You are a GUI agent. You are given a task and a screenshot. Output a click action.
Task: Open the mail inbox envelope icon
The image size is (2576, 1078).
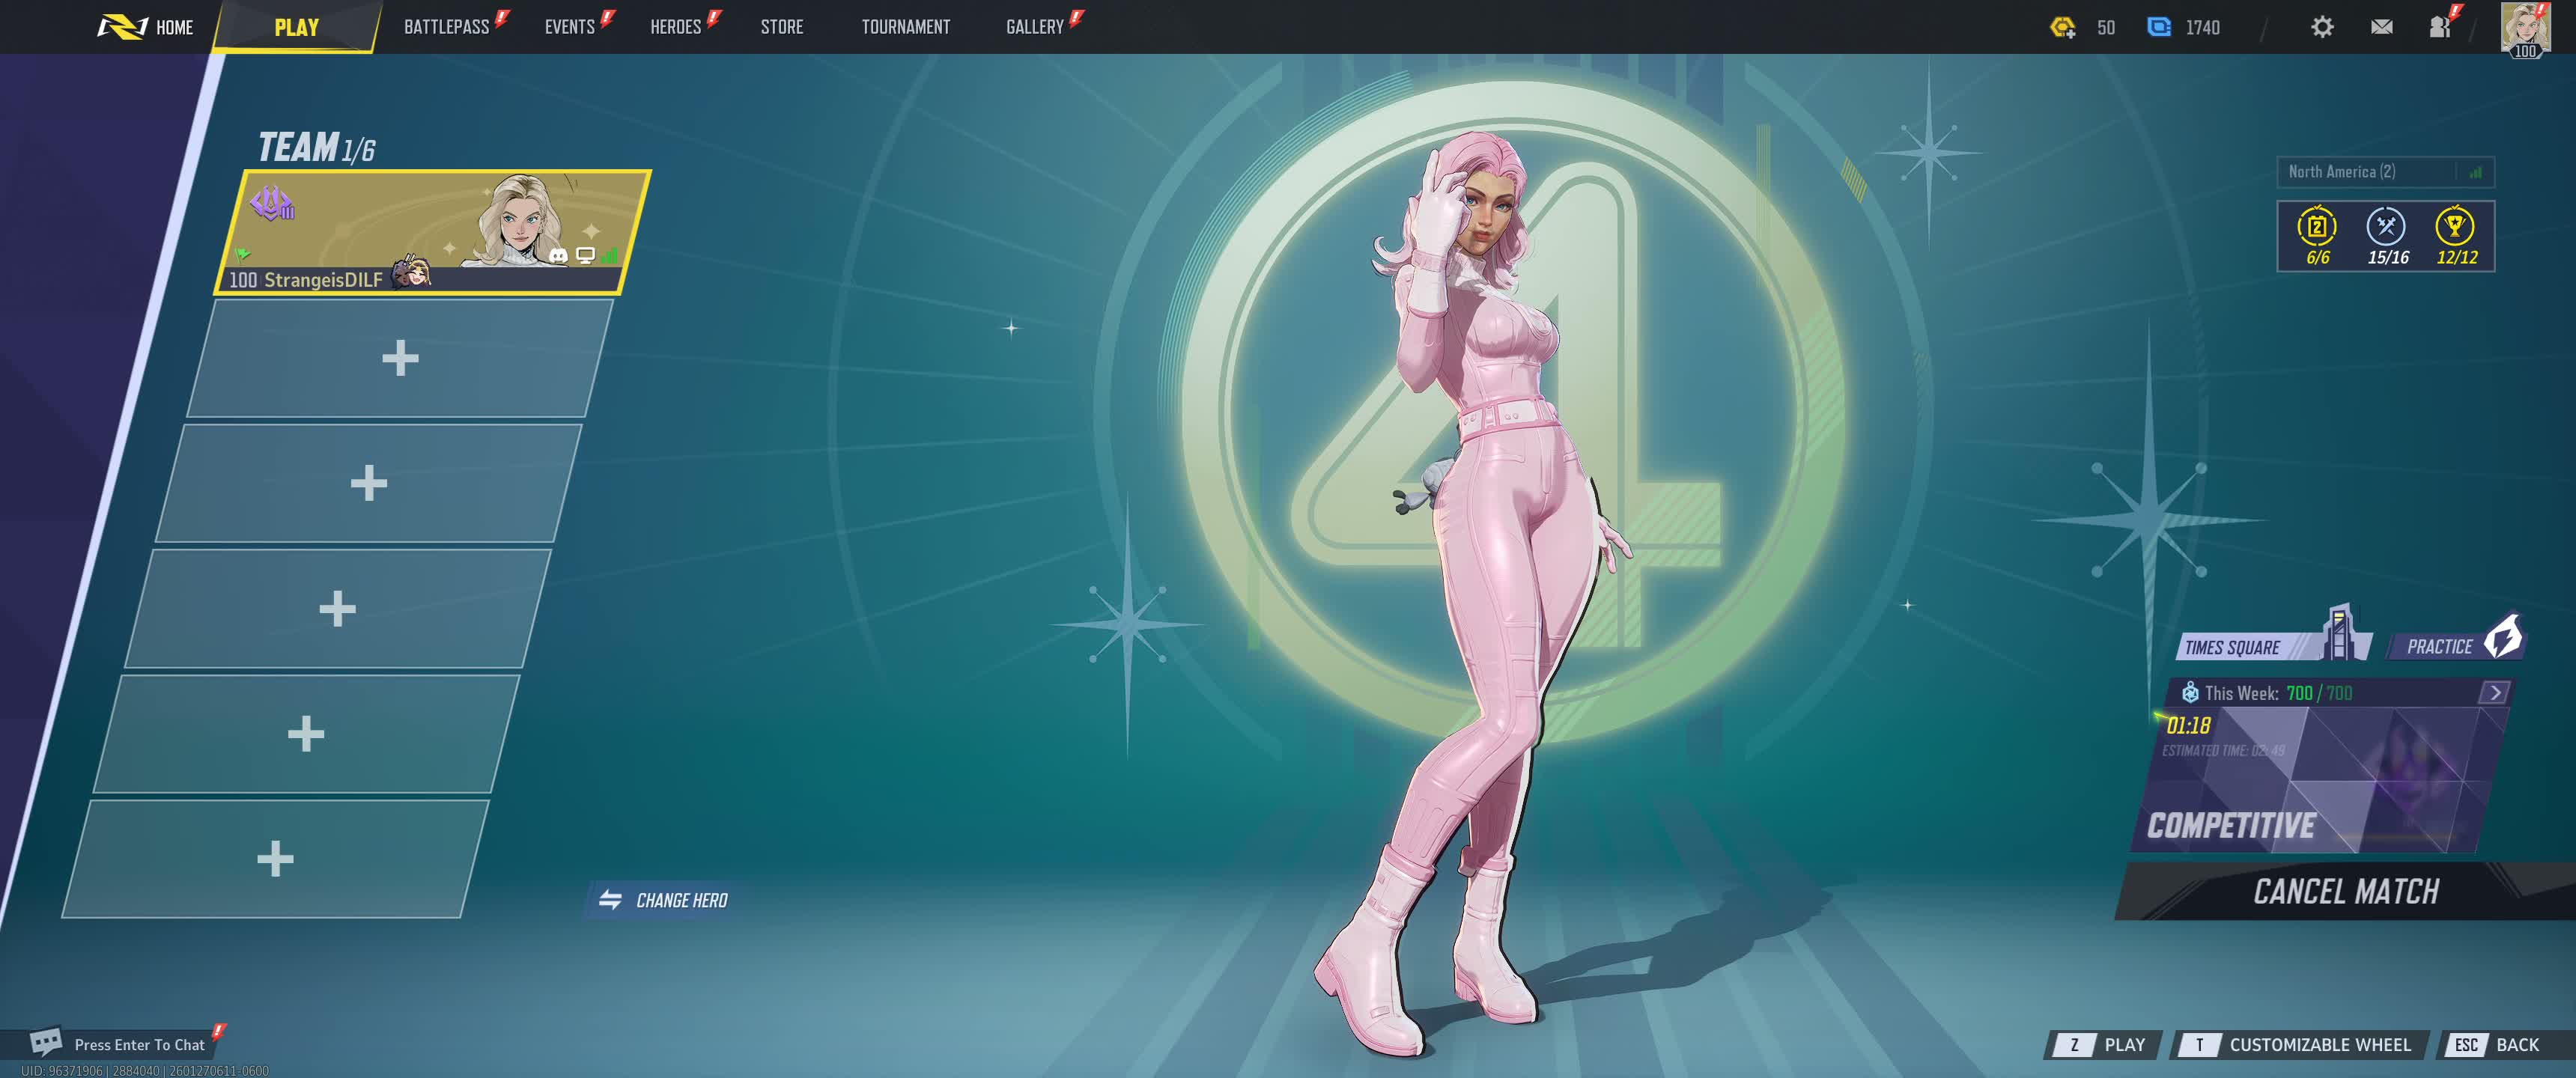(x=2381, y=27)
